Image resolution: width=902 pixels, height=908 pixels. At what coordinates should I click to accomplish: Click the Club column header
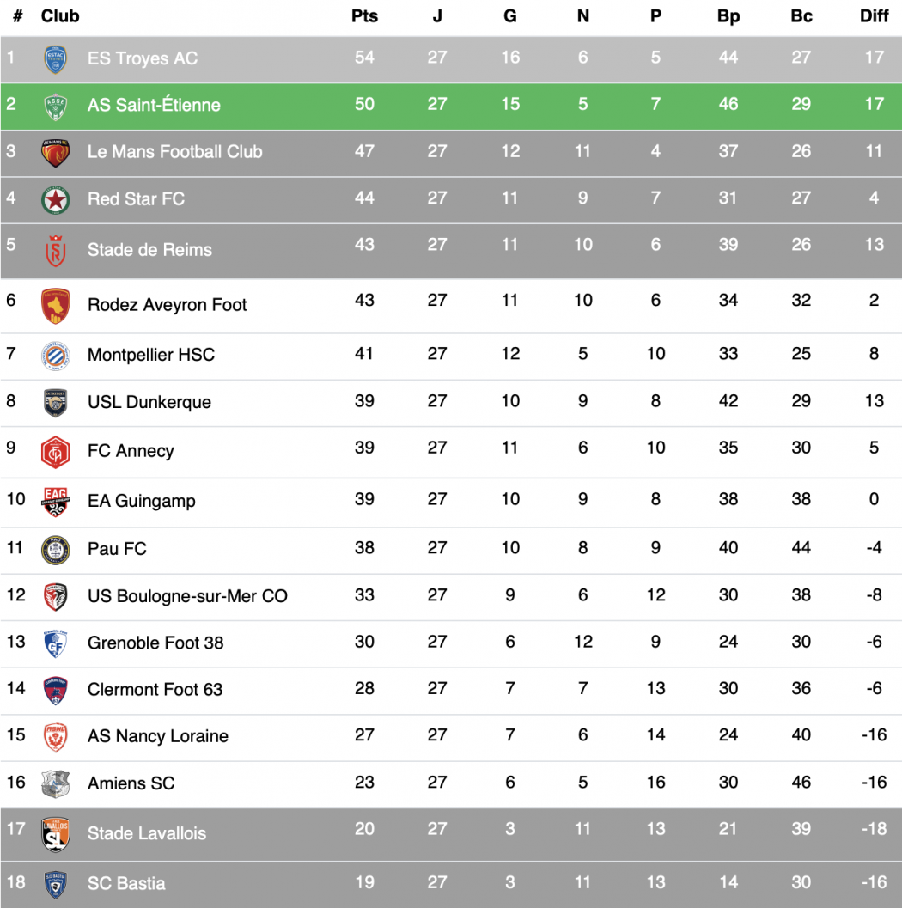pos(60,16)
